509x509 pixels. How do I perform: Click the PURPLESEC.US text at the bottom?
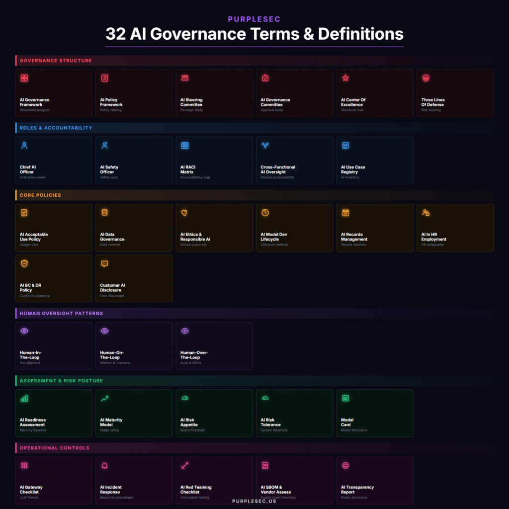(254, 501)
